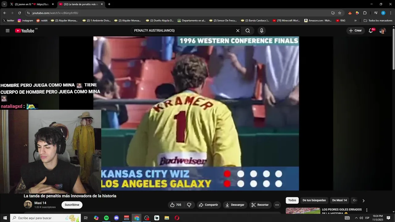View site information icon in address bar
Screen dimensions: 395x222
pyautogui.click(x=28, y=13)
